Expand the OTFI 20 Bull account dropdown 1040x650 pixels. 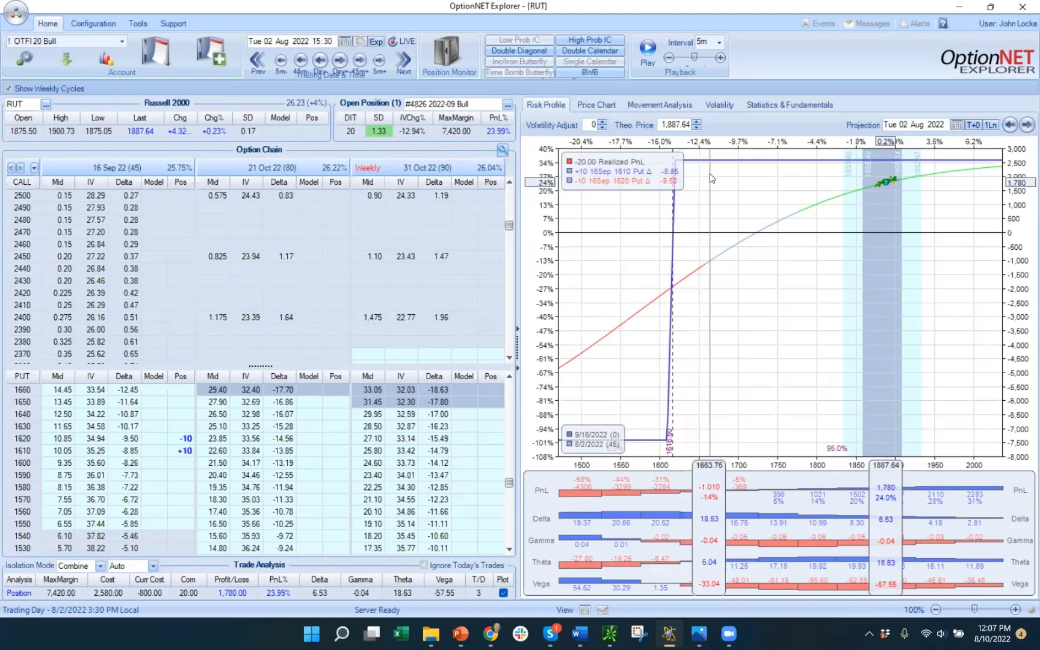(122, 41)
